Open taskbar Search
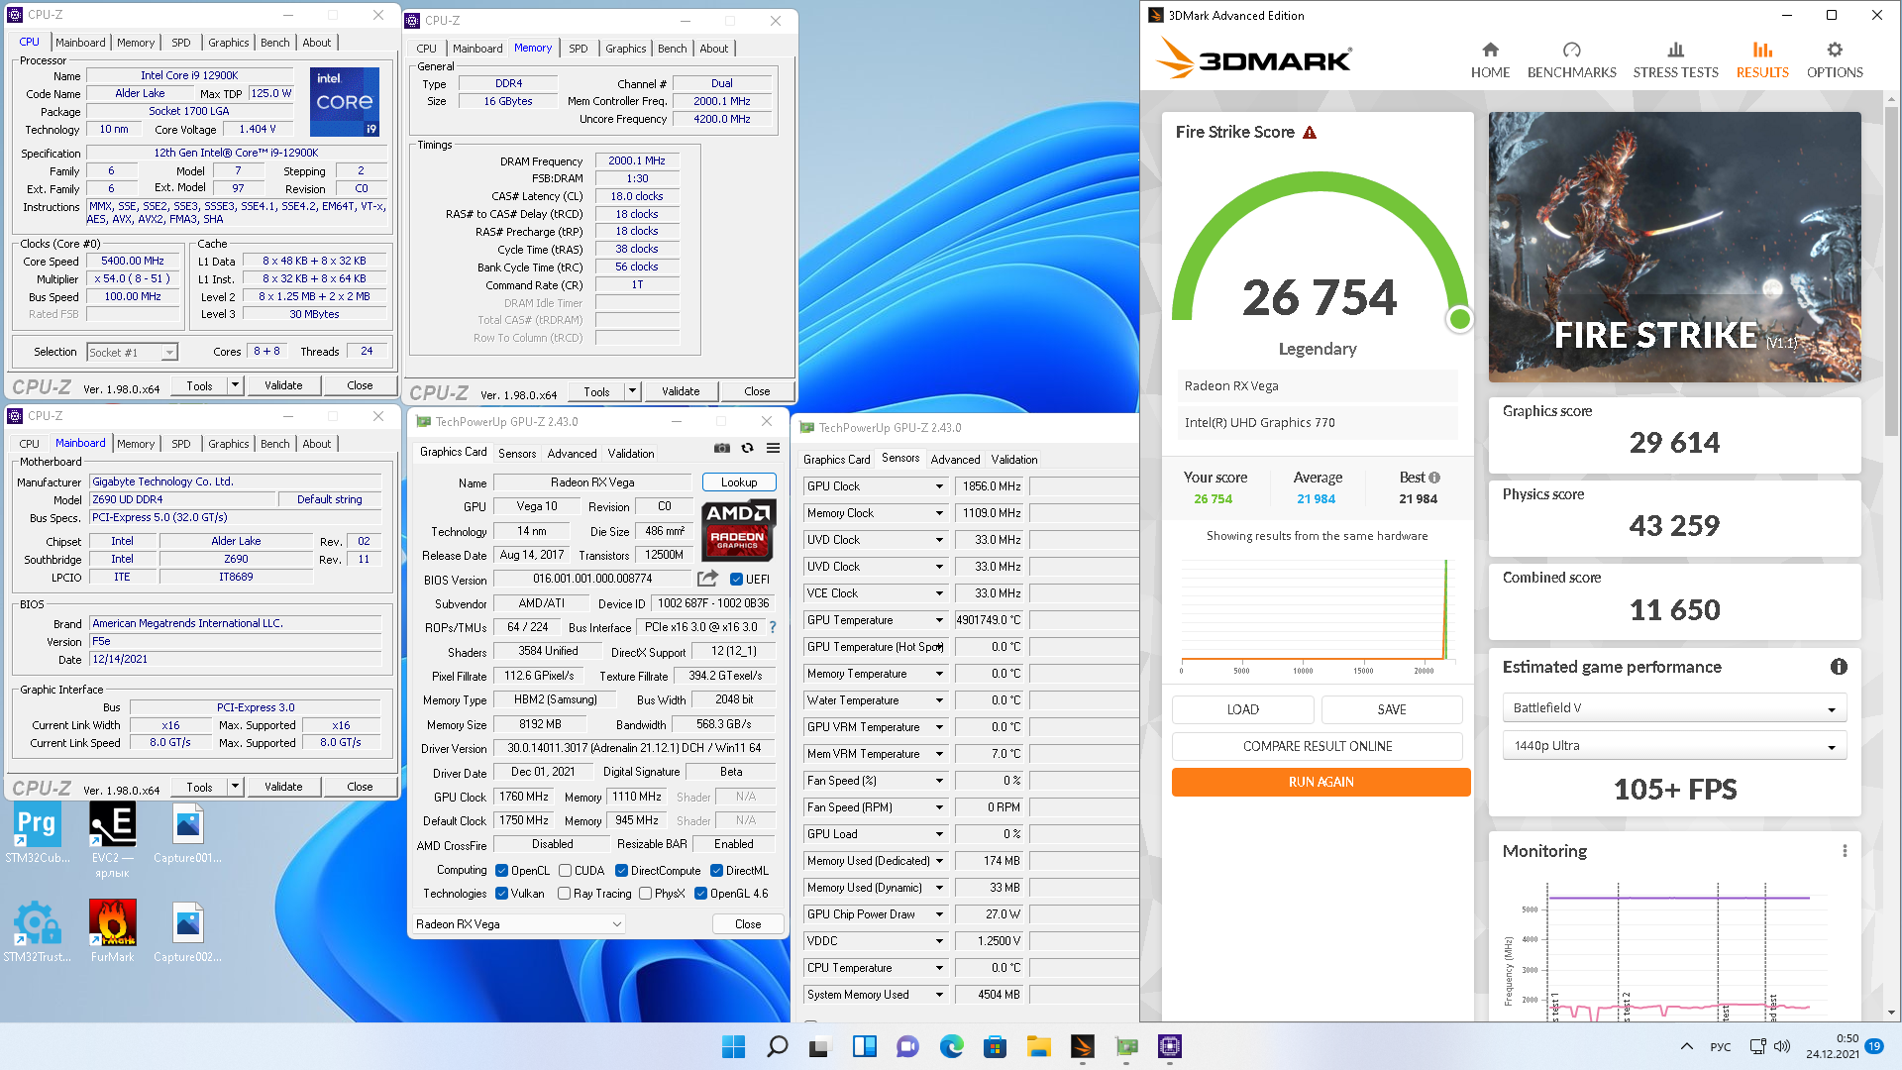The width and height of the screenshot is (1902, 1070). point(778,1046)
